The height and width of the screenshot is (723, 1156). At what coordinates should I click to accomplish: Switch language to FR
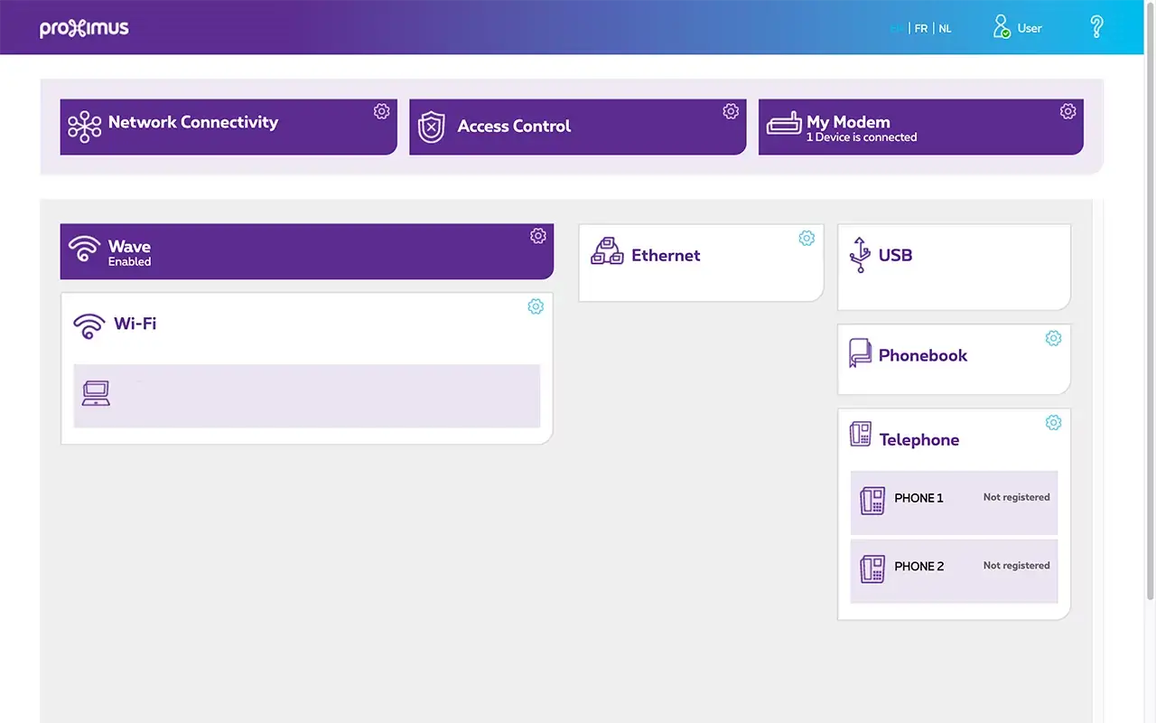(921, 29)
